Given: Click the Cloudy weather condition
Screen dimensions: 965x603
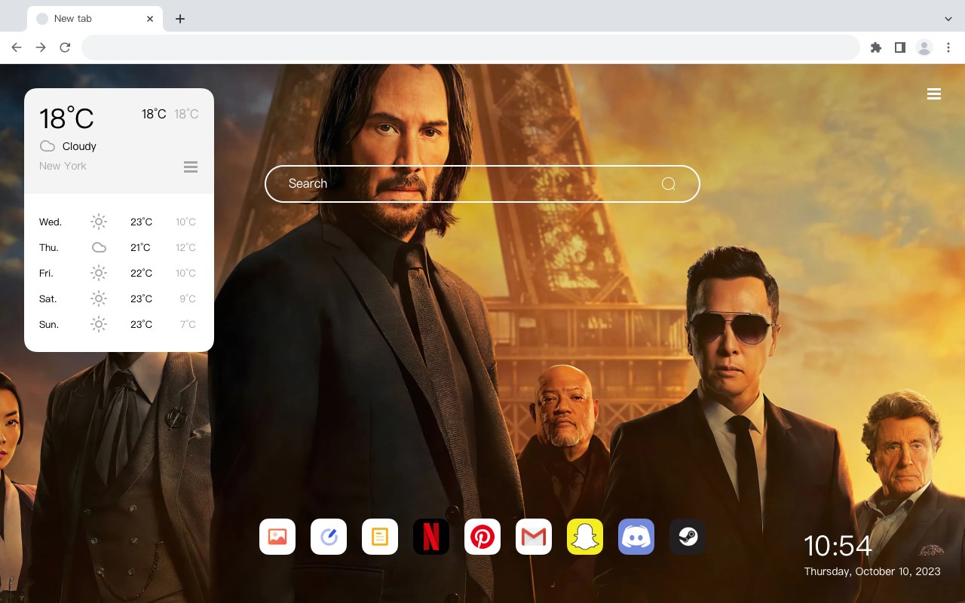Looking at the screenshot, I should tap(79, 146).
